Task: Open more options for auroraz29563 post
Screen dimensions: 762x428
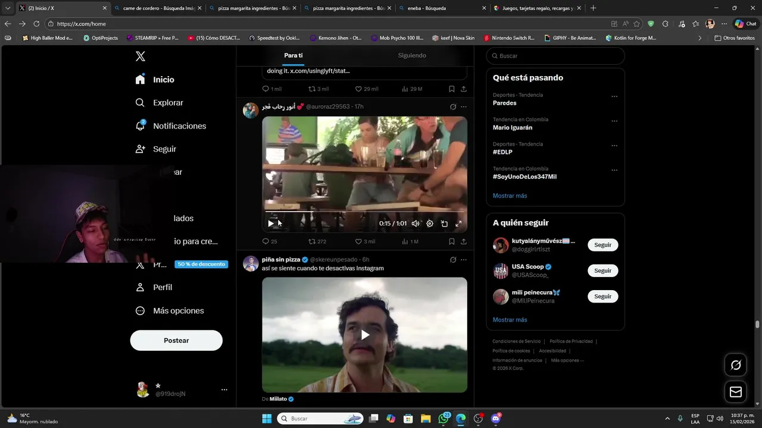Action: coord(464,107)
